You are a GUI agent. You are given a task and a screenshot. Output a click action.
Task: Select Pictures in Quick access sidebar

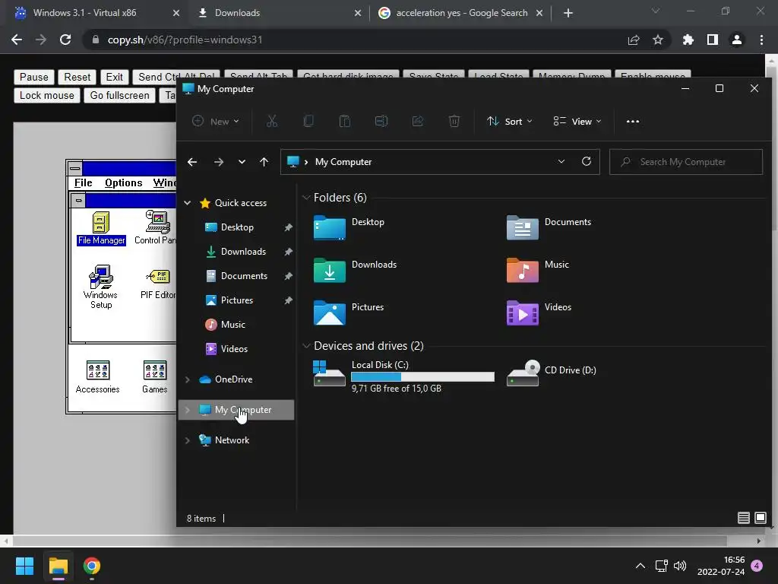pos(237,300)
